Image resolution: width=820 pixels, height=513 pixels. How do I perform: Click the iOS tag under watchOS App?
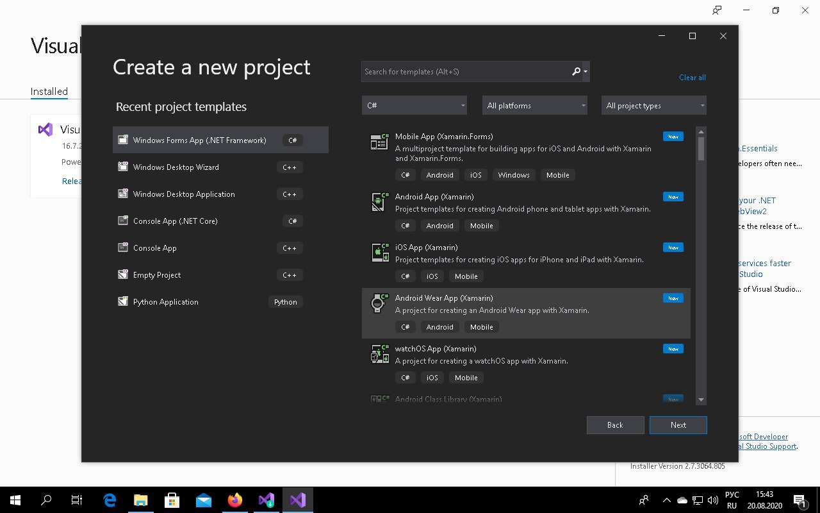click(x=432, y=378)
